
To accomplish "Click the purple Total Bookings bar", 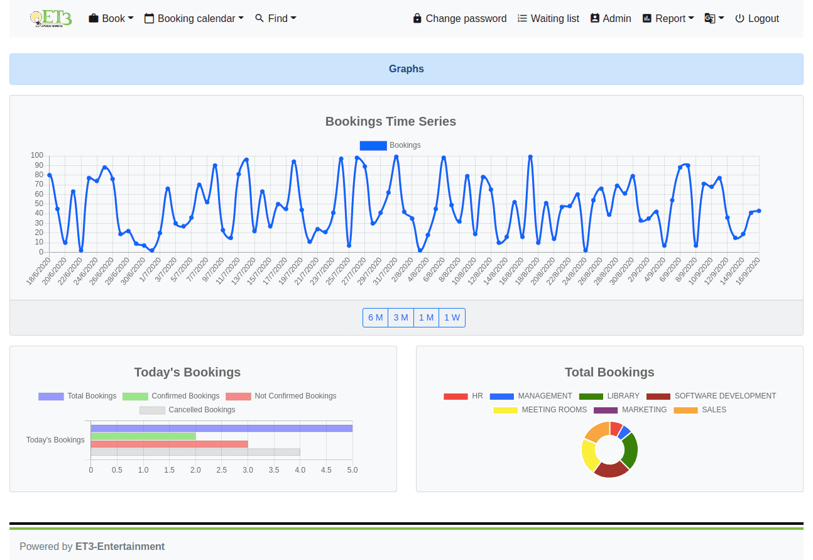I will [222, 428].
